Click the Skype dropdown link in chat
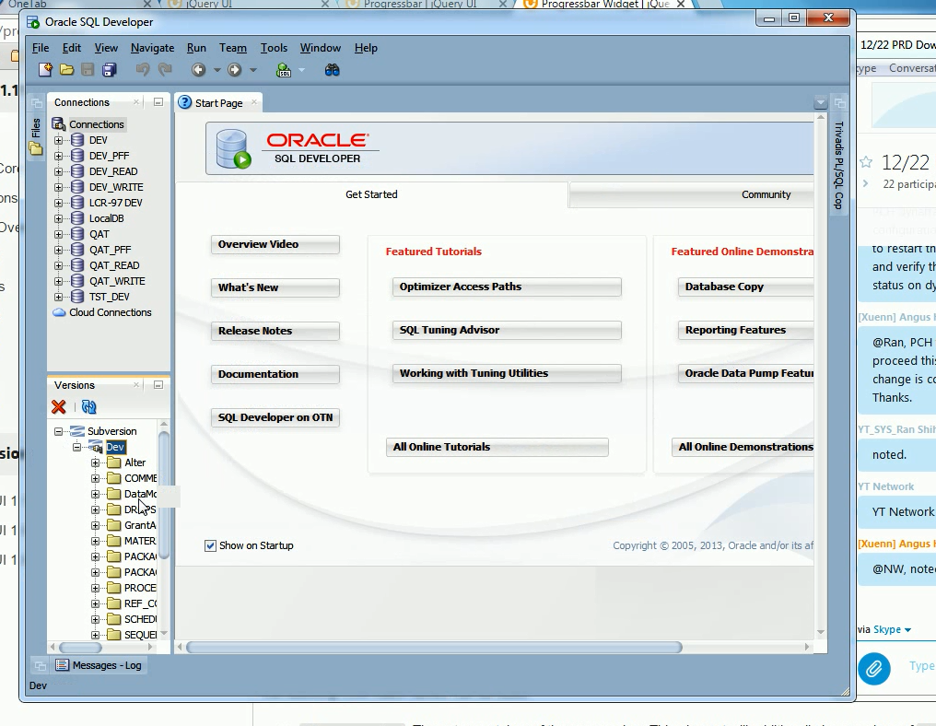 point(892,629)
